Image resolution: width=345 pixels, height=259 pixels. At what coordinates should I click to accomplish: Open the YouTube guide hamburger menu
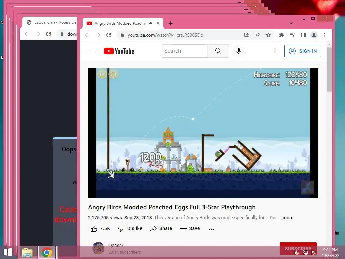pos(92,51)
